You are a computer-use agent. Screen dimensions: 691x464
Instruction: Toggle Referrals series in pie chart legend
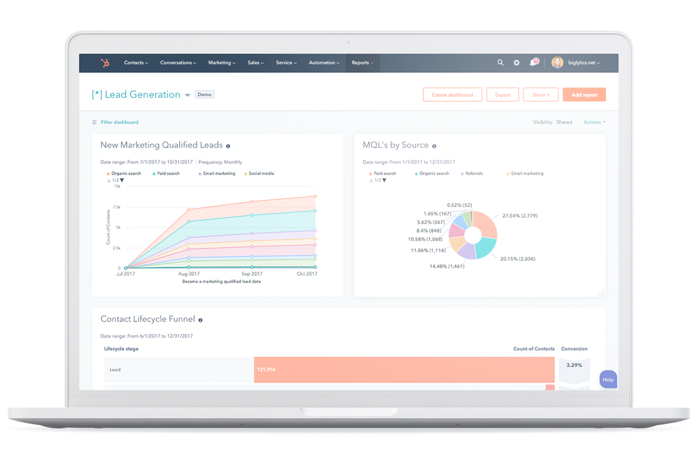click(472, 173)
